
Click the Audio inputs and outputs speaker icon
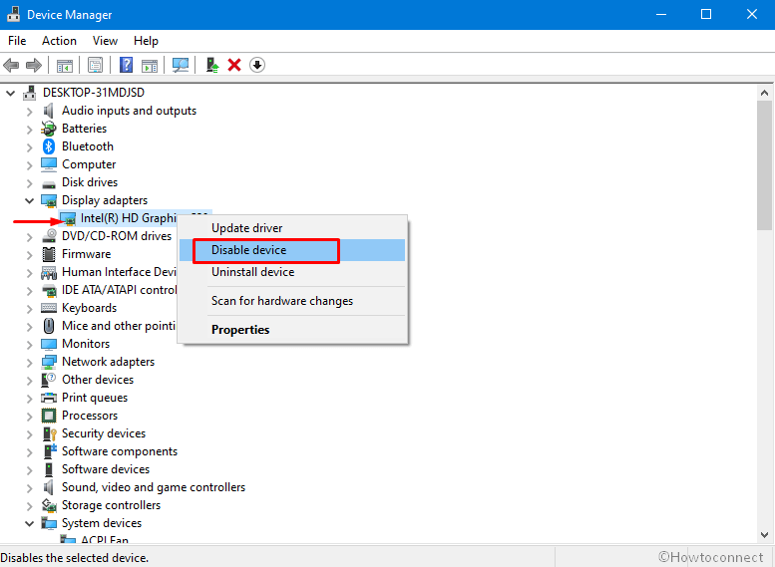click(x=48, y=111)
